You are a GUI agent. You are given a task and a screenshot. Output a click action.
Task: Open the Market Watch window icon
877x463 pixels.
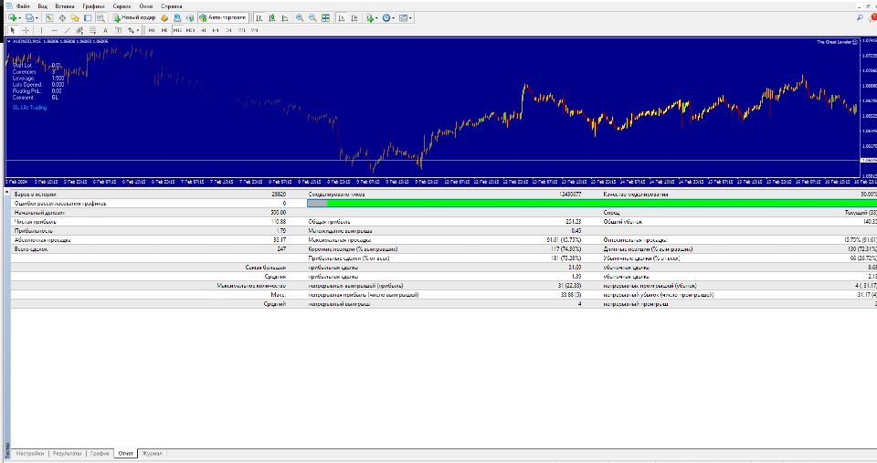(x=49, y=18)
